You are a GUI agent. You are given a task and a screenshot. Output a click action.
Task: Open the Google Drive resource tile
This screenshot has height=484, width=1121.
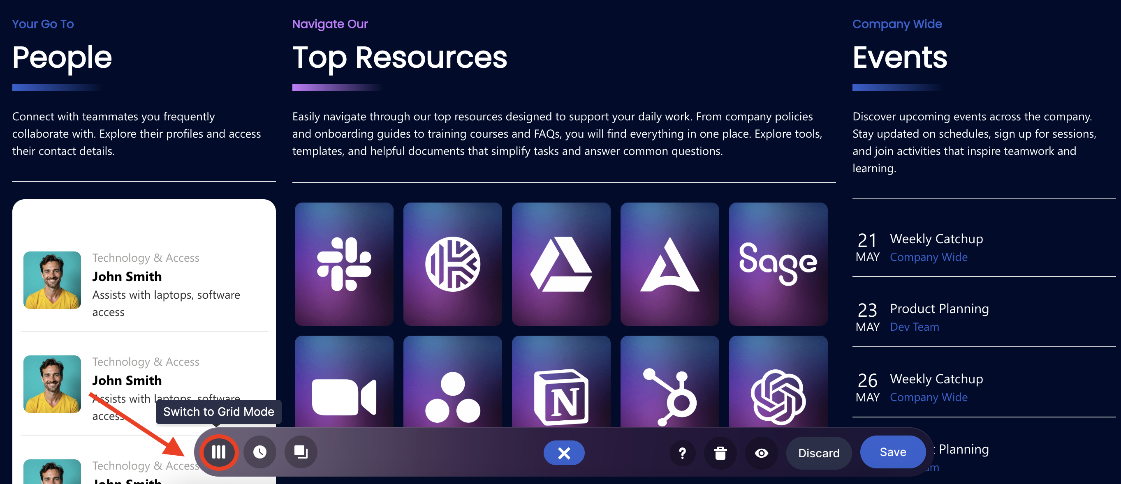(x=561, y=264)
